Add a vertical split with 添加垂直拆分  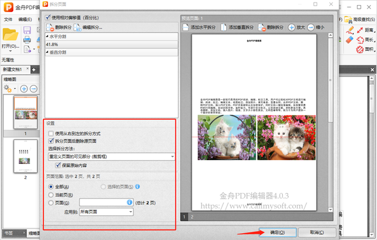(x=237, y=28)
